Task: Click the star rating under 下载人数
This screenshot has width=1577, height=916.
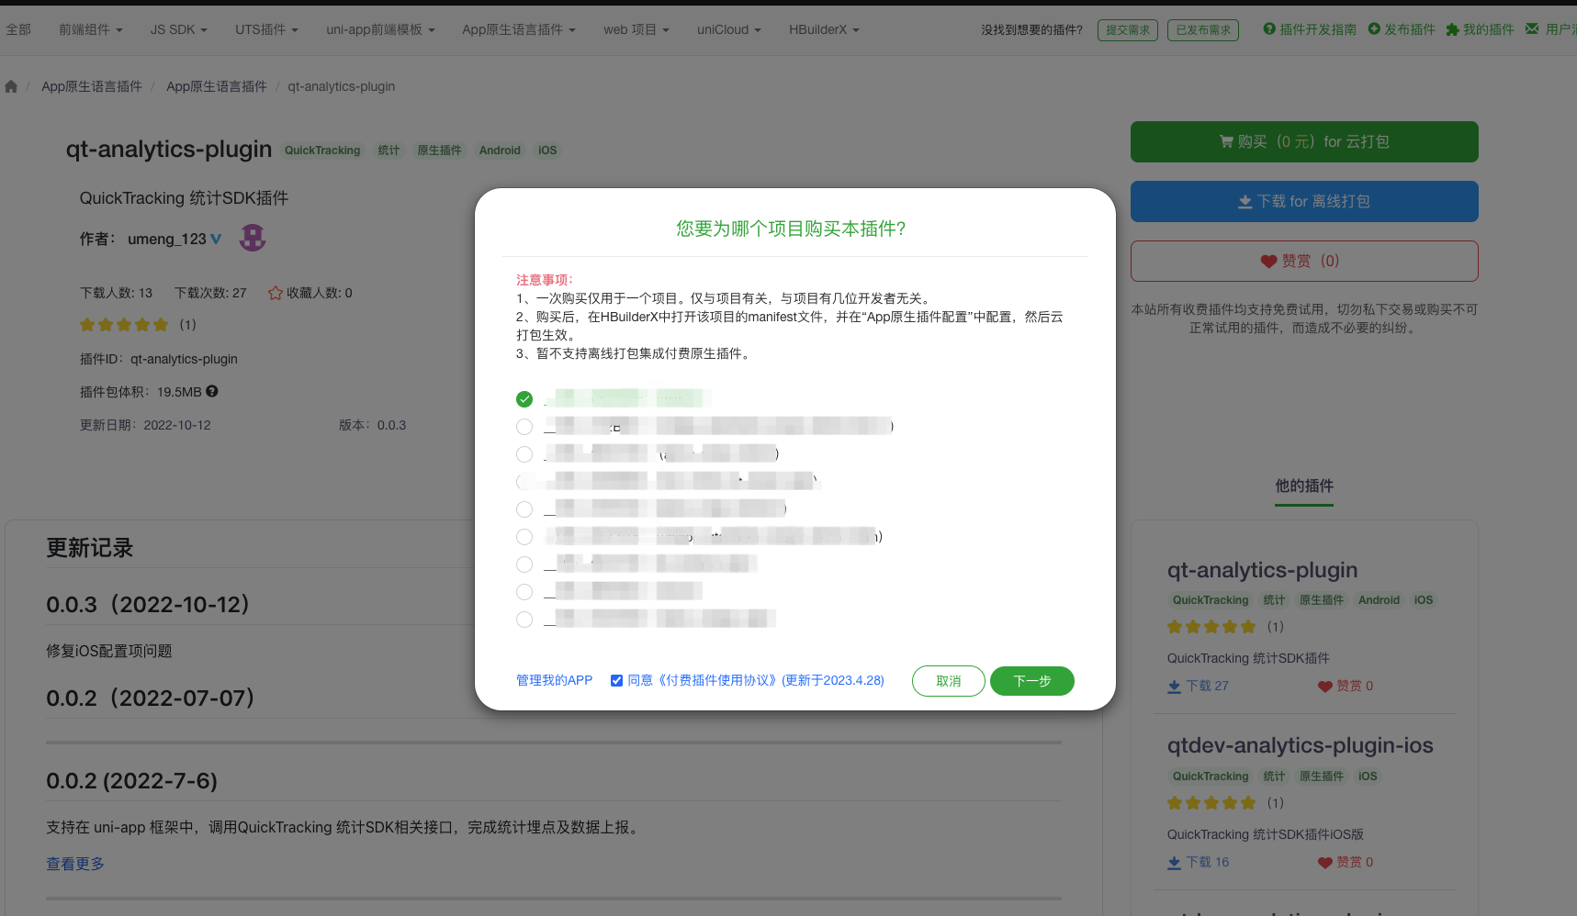Action: (124, 325)
